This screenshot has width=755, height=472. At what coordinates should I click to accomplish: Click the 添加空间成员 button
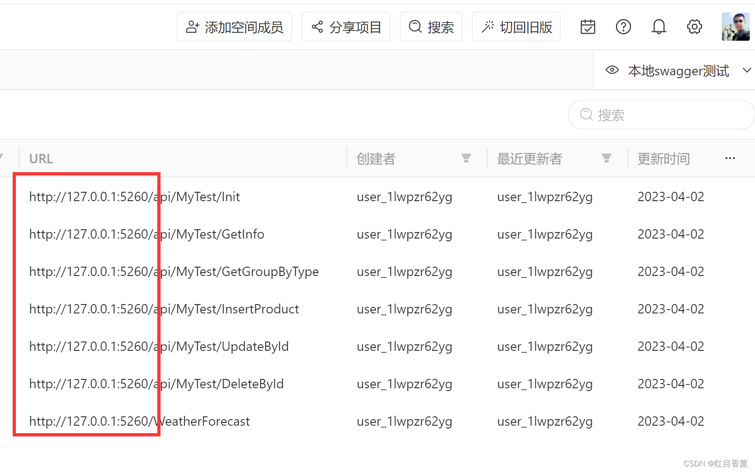(x=234, y=27)
